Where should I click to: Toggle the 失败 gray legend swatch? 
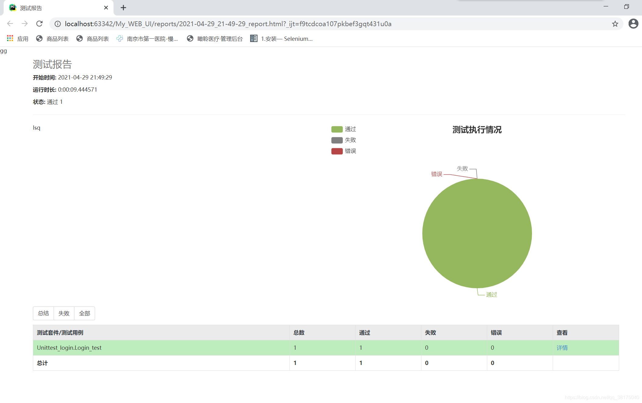(x=337, y=140)
